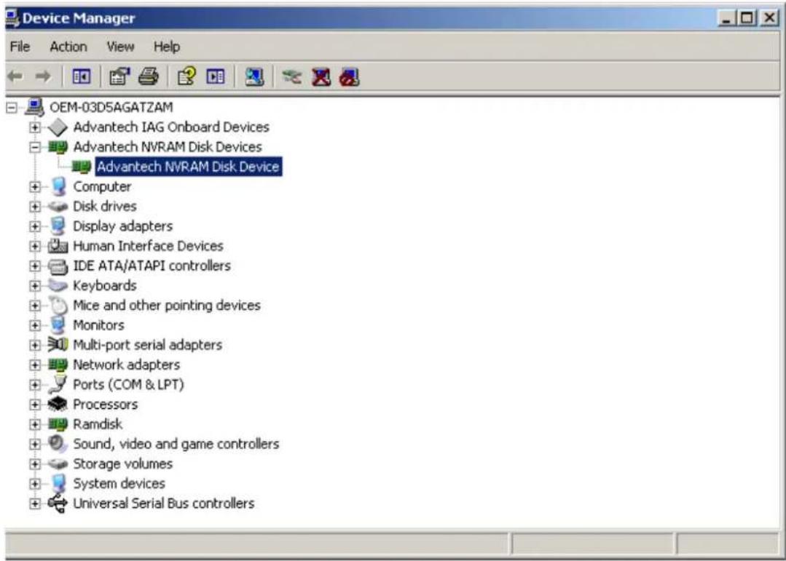This screenshot has height=561, width=786.
Task: Select Sound, video and game controllers label
Action: pyautogui.click(x=176, y=444)
